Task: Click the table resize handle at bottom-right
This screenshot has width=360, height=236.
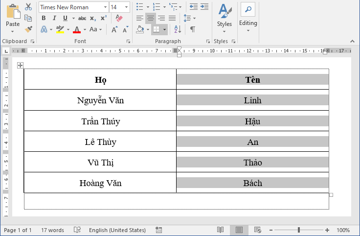Action: 331,195
